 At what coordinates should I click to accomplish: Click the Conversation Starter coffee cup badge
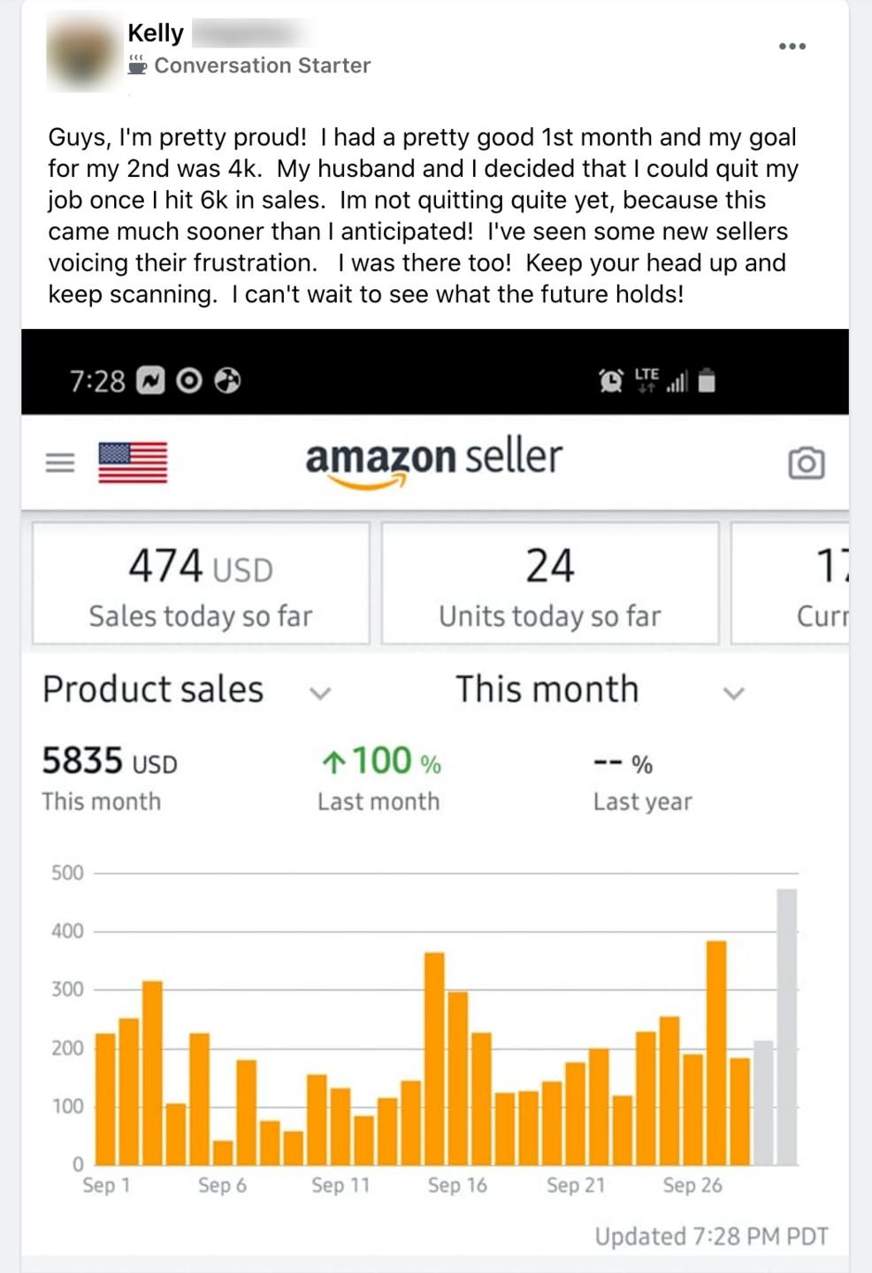tap(137, 65)
